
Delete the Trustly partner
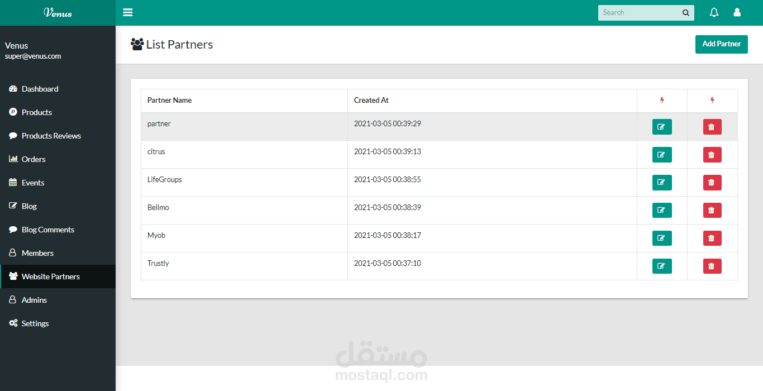coord(712,266)
